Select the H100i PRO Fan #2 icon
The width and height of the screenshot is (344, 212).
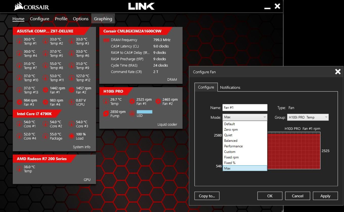point(158,101)
